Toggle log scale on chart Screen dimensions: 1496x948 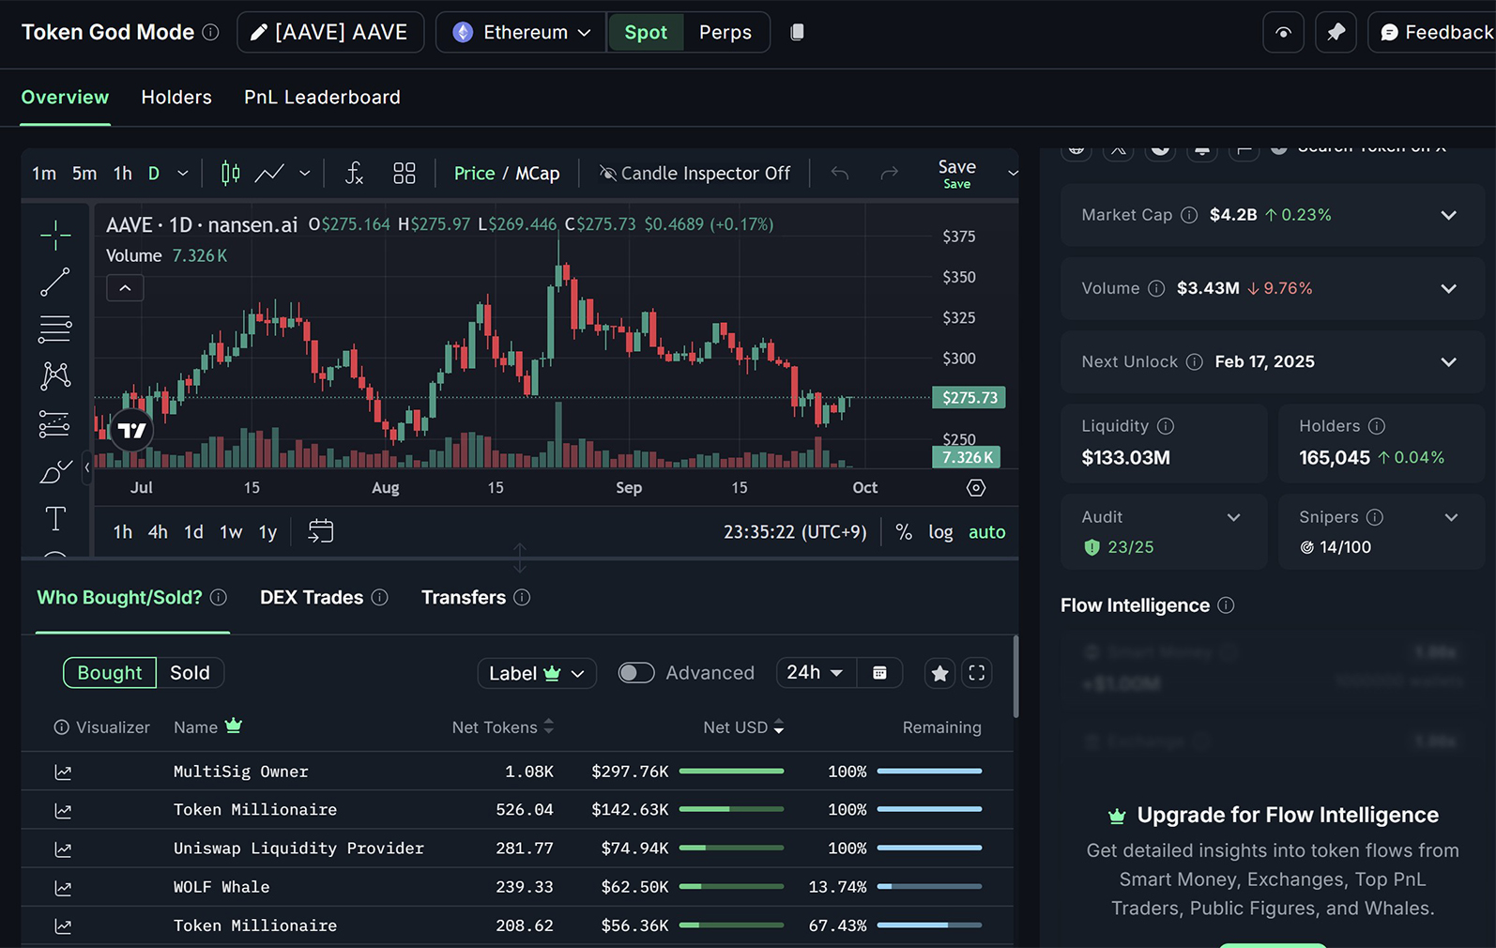(940, 532)
